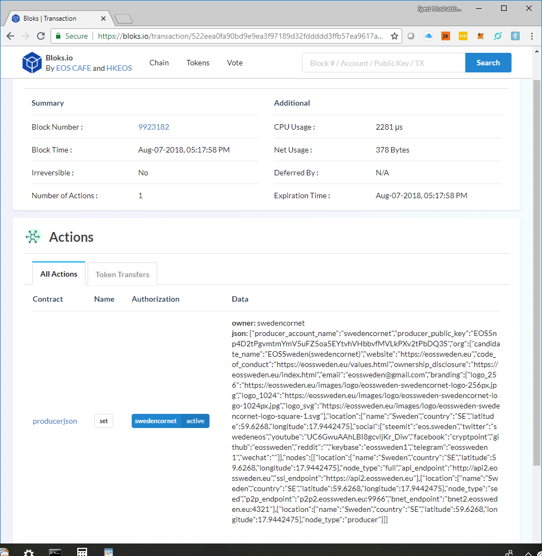542x556 pixels.
Task: Click the page vertical scrollbar thumb
Action: [537, 272]
